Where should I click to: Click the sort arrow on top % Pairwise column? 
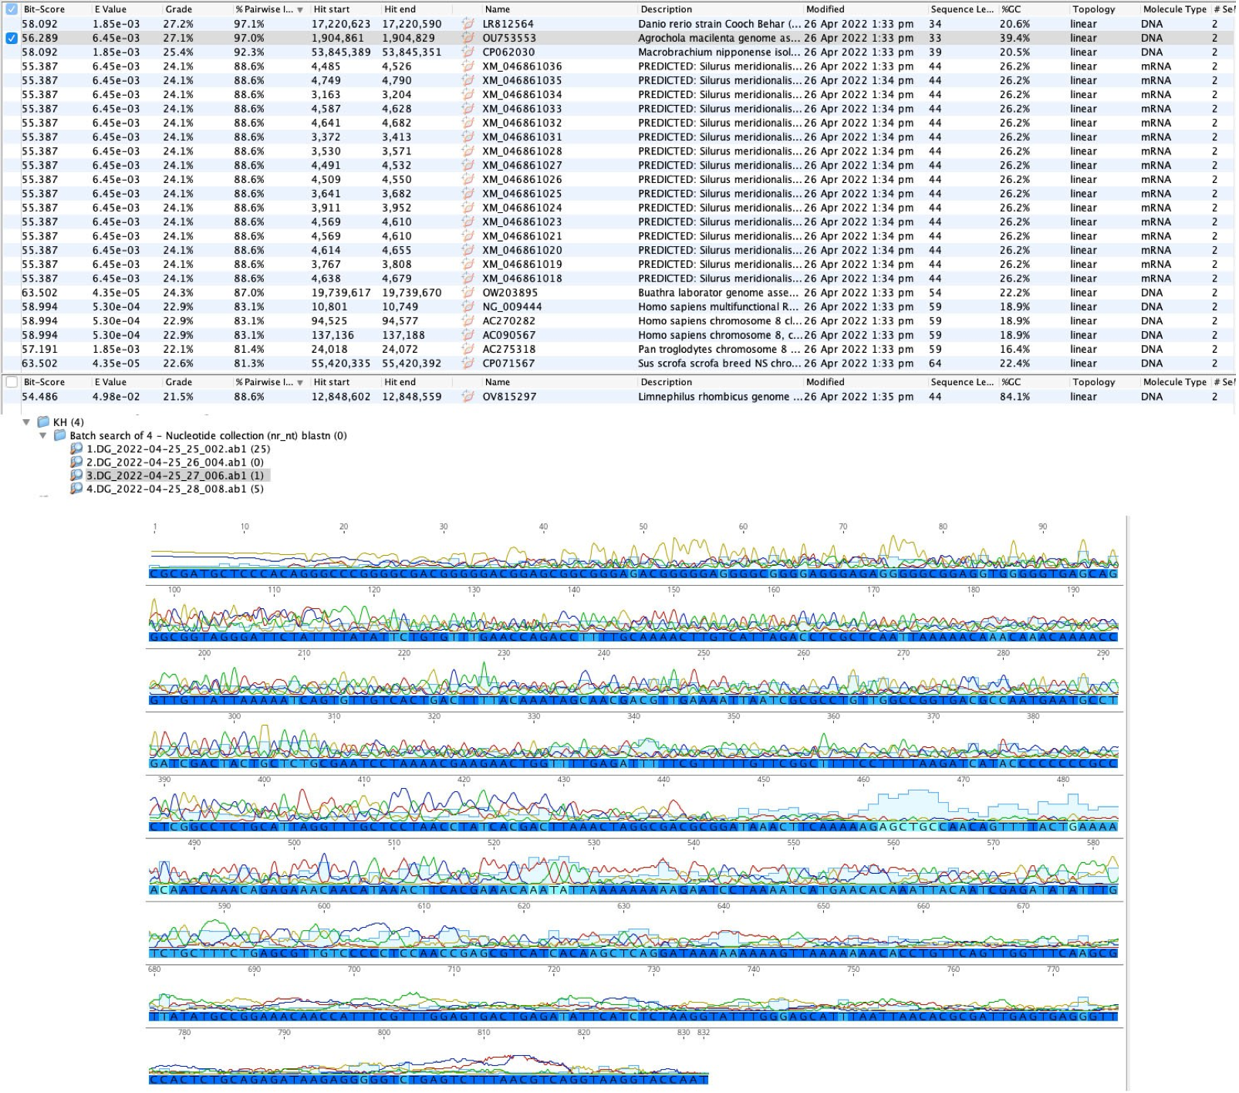pyautogui.click(x=300, y=10)
